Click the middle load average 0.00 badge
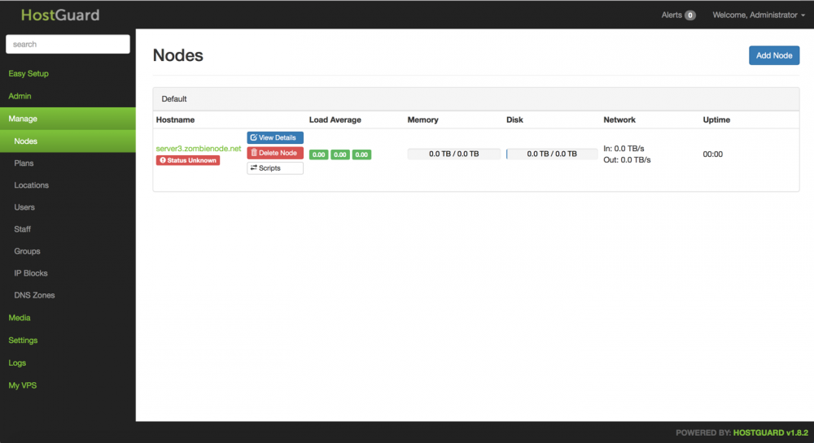This screenshot has height=443, width=814. click(x=340, y=154)
